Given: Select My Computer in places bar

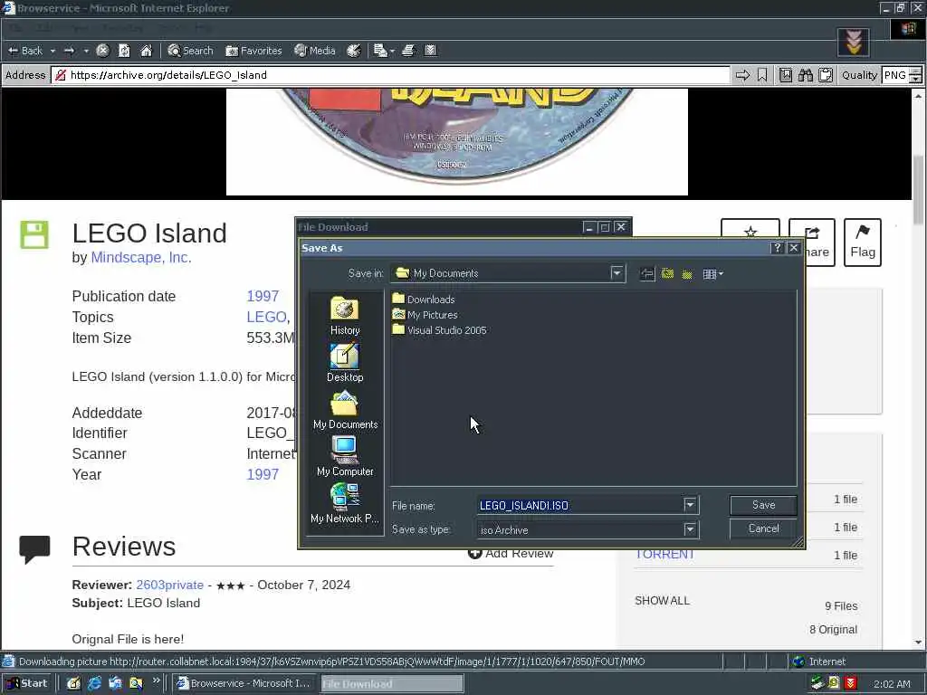Looking at the screenshot, I should pos(345,456).
